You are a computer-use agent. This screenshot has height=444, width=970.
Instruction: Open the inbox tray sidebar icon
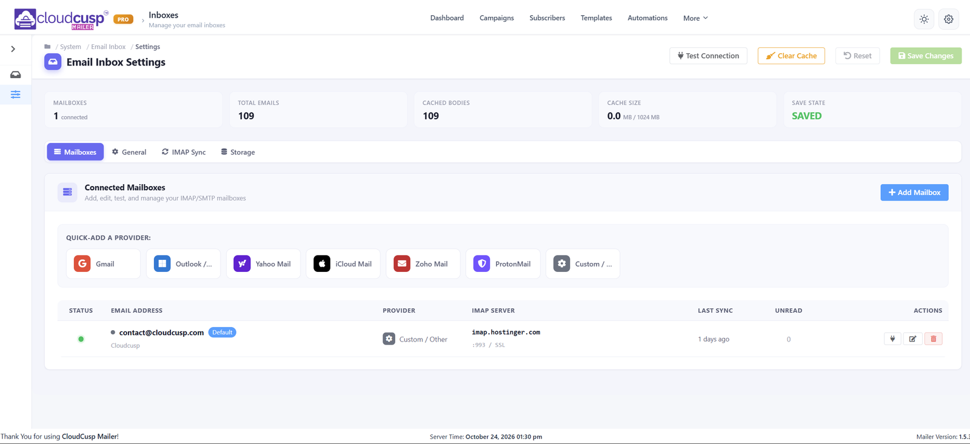[x=16, y=75]
